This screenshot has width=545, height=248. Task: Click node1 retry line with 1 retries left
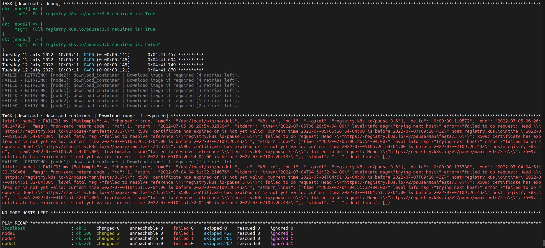(x=121, y=162)
